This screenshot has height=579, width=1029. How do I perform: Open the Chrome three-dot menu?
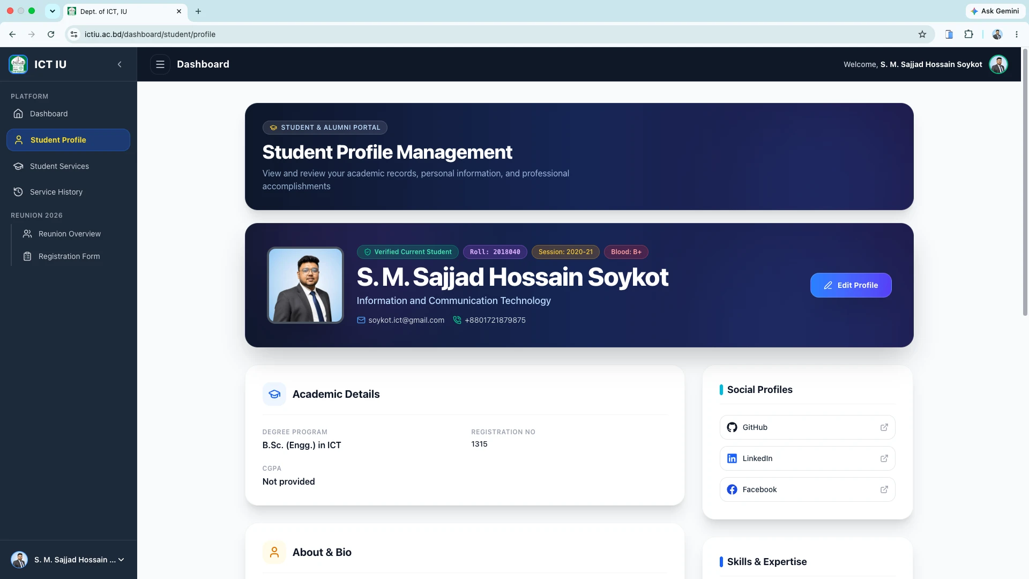pyautogui.click(x=1017, y=34)
